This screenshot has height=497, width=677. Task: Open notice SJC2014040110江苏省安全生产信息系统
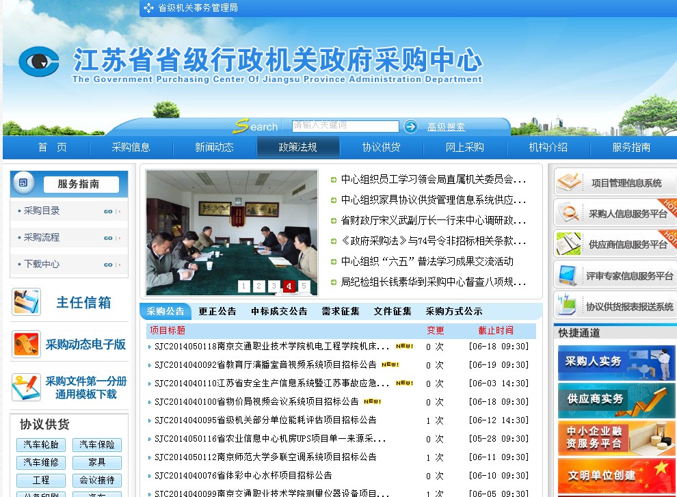pos(272,384)
